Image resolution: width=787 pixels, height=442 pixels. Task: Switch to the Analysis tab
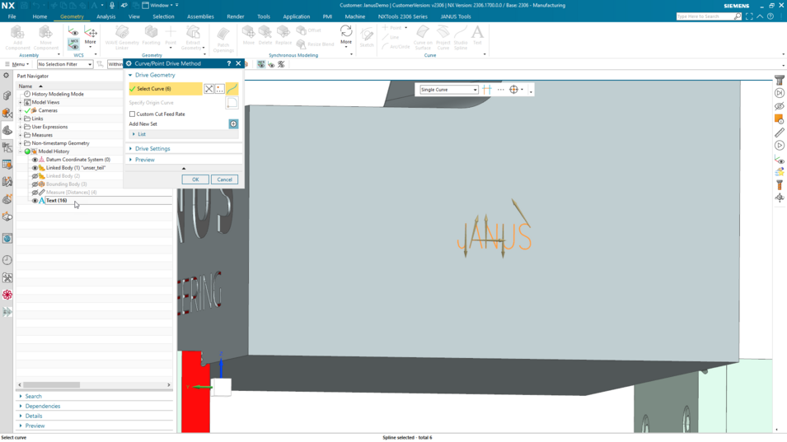tap(106, 16)
